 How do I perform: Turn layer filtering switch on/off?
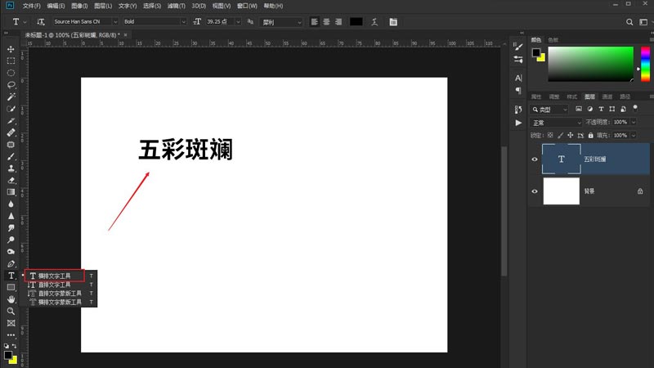[635, 109]
